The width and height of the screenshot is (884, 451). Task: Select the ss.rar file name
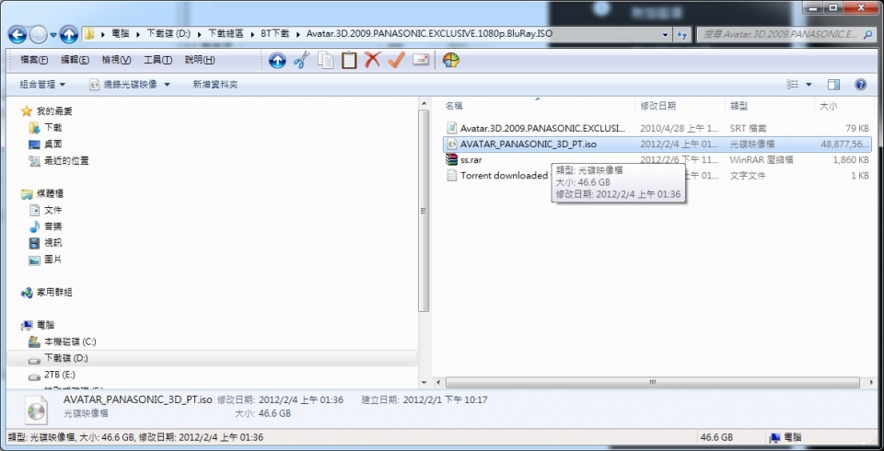pyautogui.click(x=471, y=159)
